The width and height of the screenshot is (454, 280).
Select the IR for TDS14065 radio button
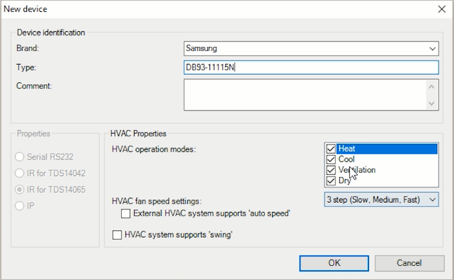pos(21,189)
